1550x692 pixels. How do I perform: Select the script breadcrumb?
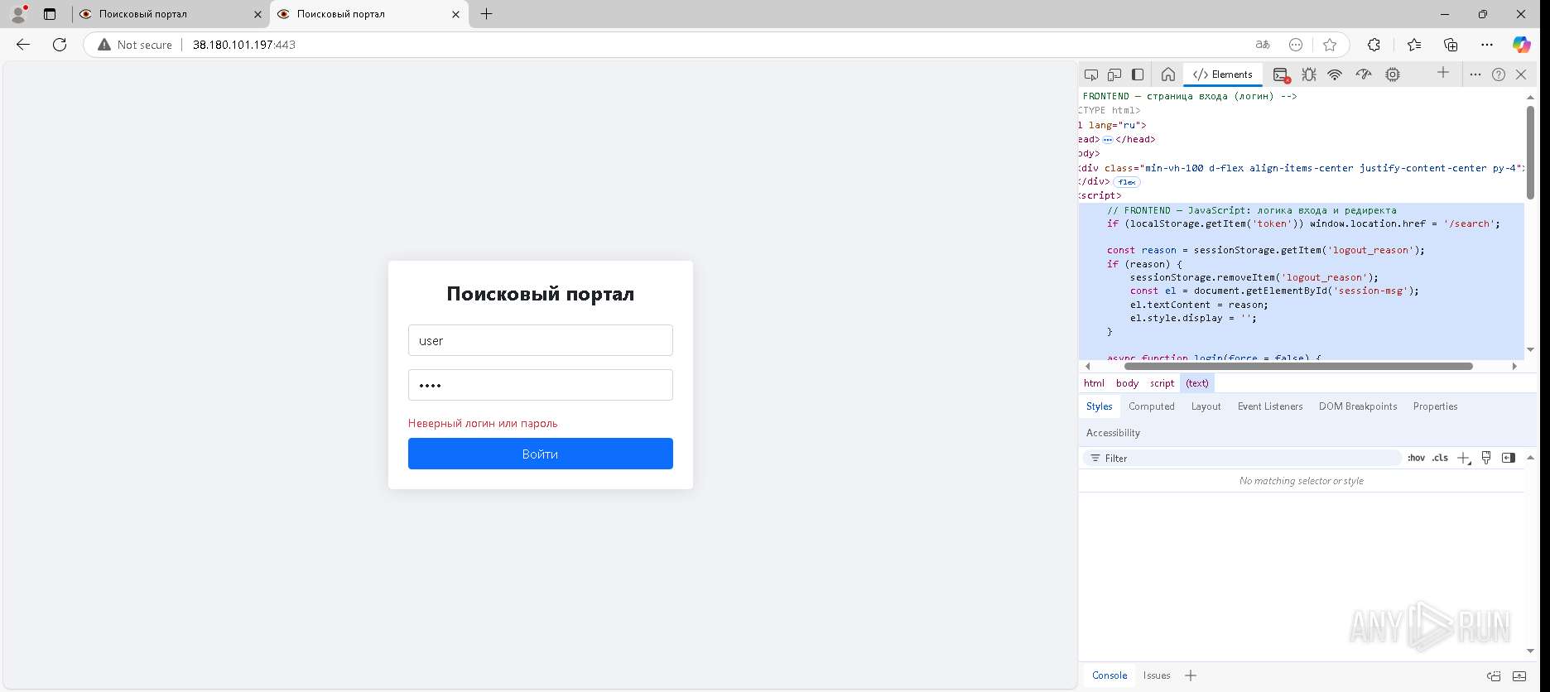1162,383
